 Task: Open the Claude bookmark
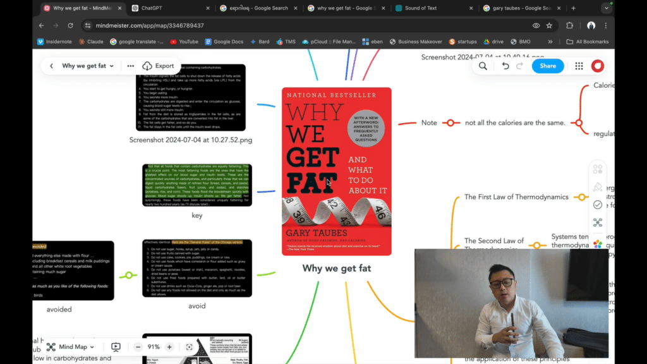(91, 42)
